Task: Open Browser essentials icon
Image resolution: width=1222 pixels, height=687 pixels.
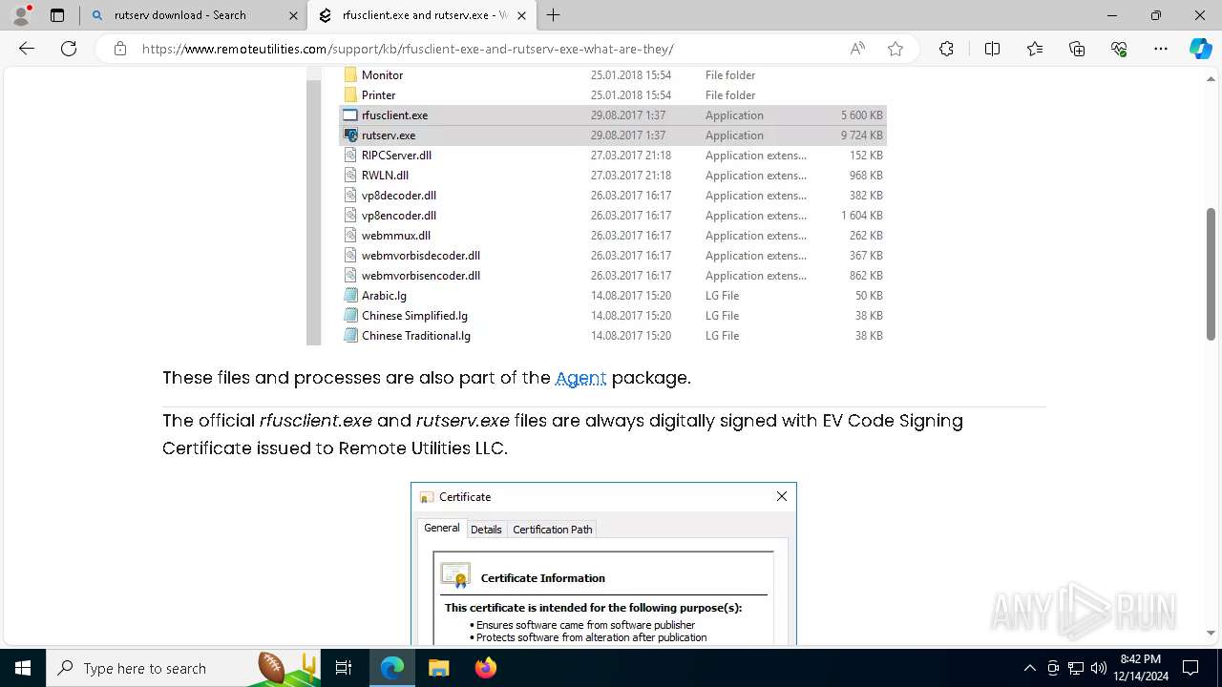Action: click(1119, 49)
